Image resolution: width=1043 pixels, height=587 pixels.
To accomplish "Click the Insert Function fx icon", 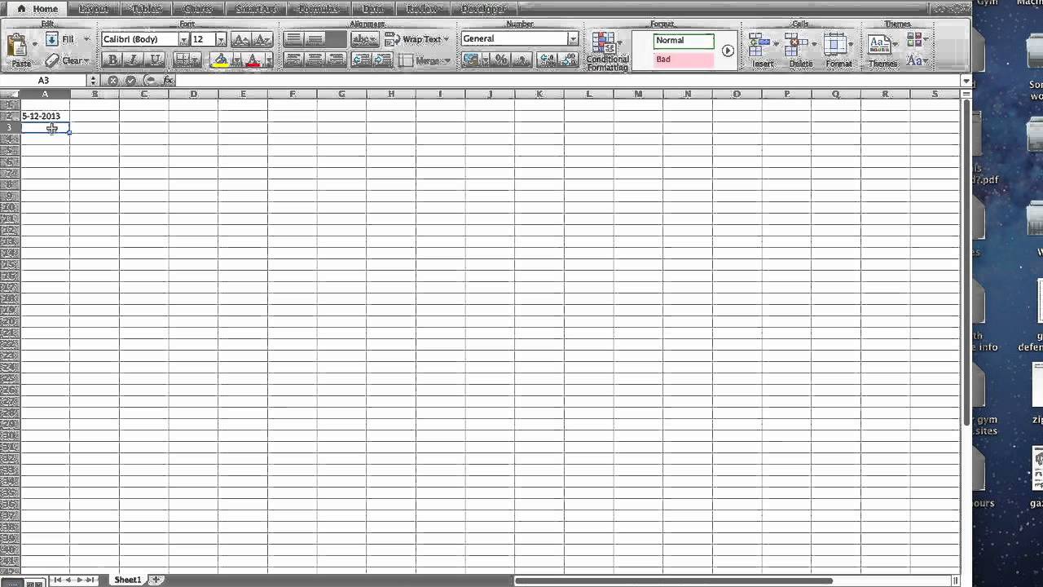I will pos(169,80).
